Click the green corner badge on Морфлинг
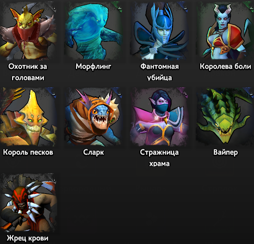The height and width of the screenshot is (244, 254). [x=118, y=6]
